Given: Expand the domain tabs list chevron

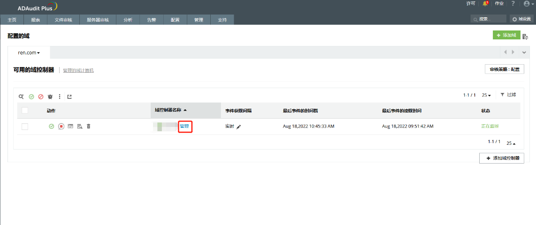Looking at the screenshot, I should (x=524, y=52).
